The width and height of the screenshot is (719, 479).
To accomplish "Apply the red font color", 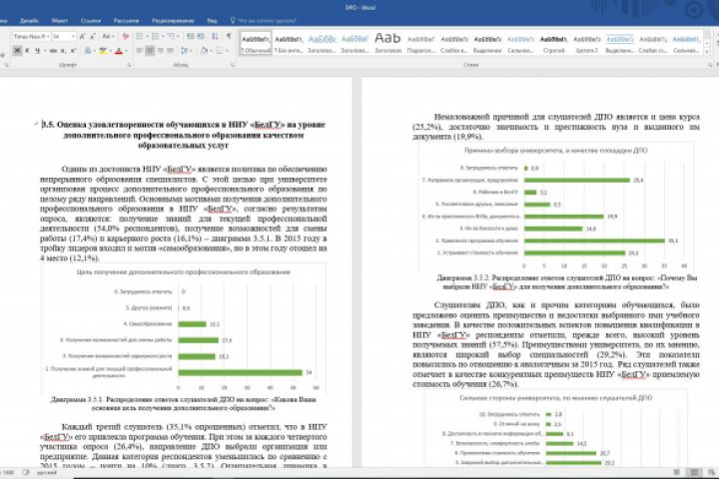I will tap(119, 51).
